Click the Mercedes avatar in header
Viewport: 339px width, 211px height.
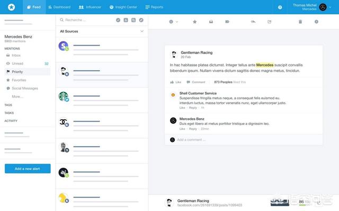pos(323,7)
